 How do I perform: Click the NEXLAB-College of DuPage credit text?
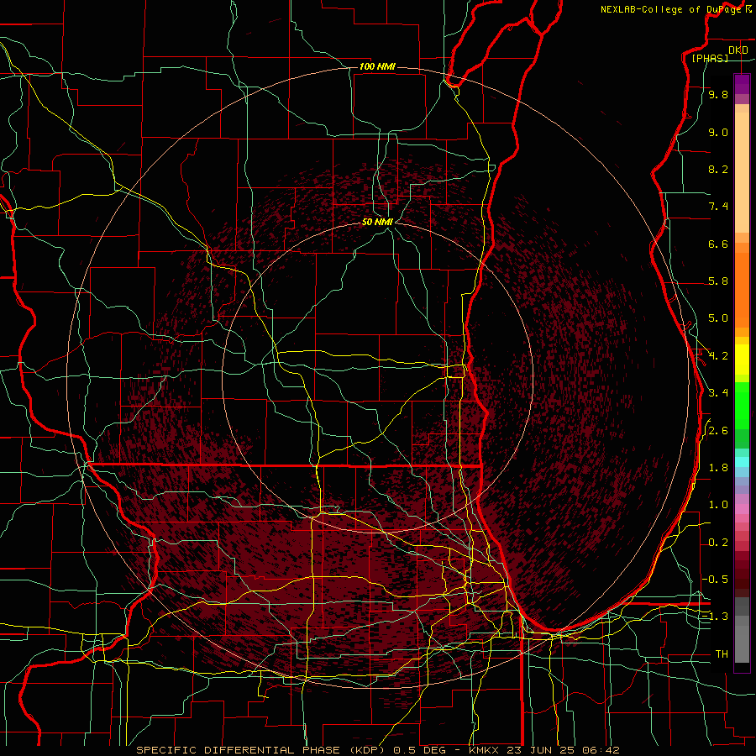pyautogui.click(x=671, y=9)
